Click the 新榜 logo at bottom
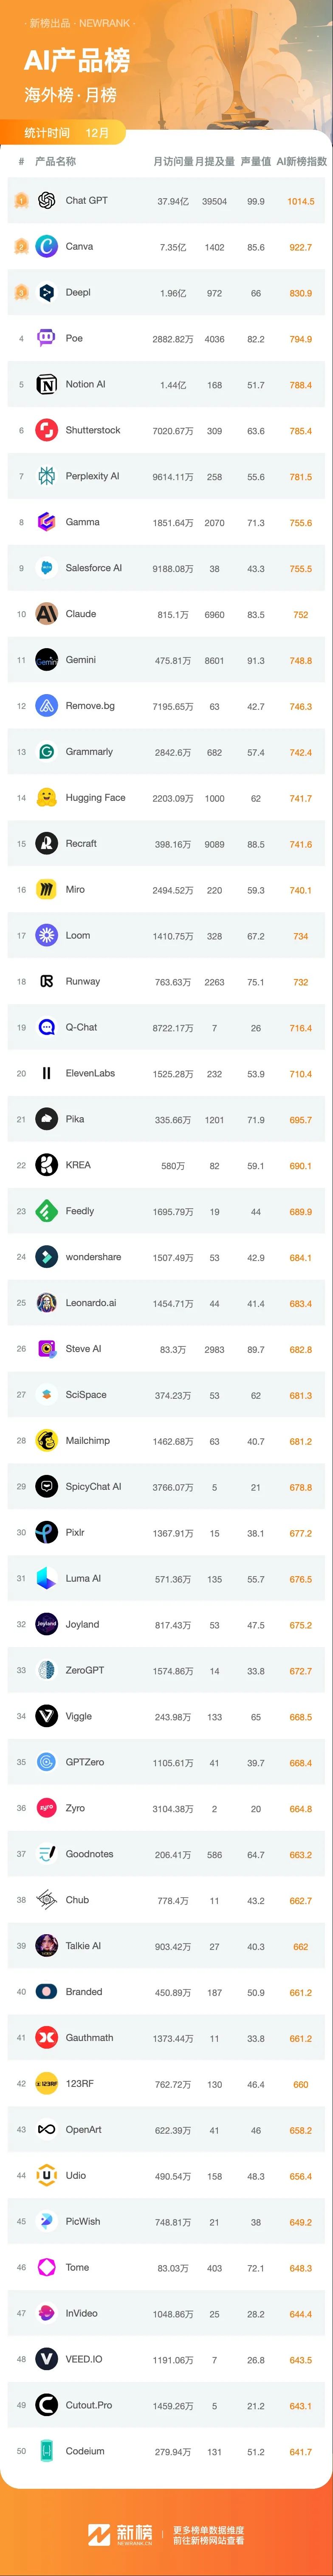The image size is (333, 2576). click(120, 2533)
